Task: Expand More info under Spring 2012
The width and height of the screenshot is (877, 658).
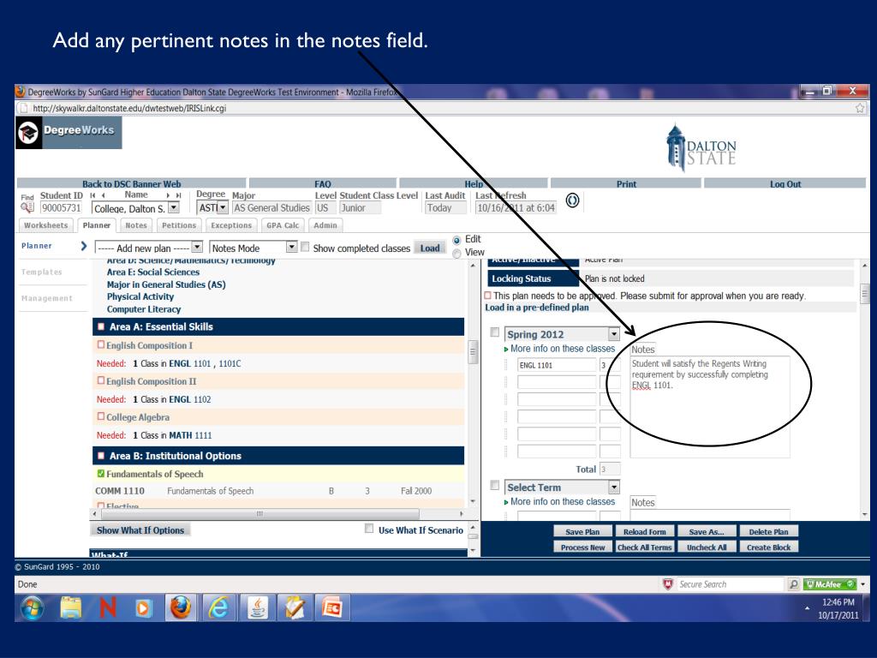Action: (559, 349)
